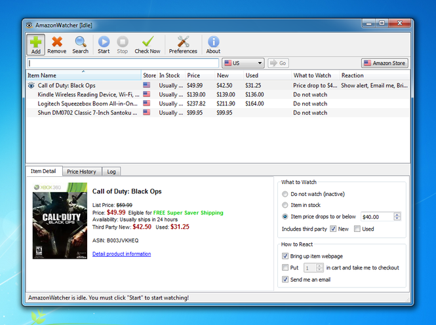Toggle Bring up item webpage checkbox
The width and height of the screenshot is (436, 325).
pyautogui.click(x=285, y=256)
